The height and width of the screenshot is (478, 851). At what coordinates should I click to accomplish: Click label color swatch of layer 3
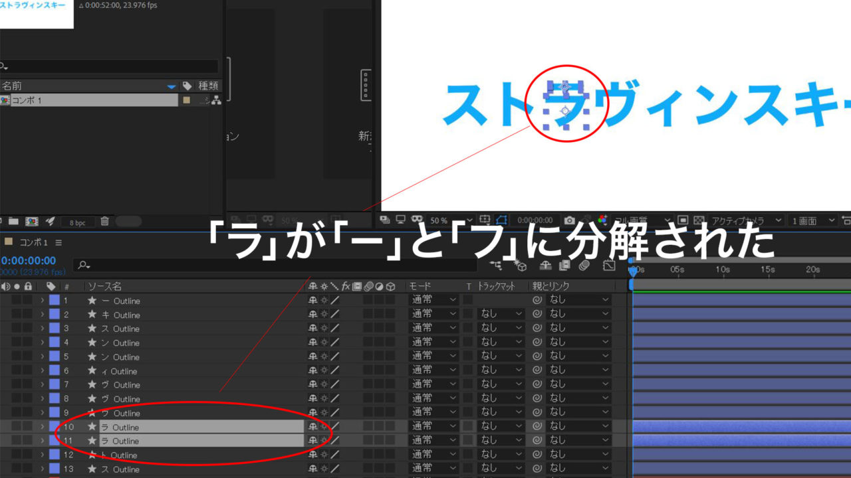click(55, 329)
